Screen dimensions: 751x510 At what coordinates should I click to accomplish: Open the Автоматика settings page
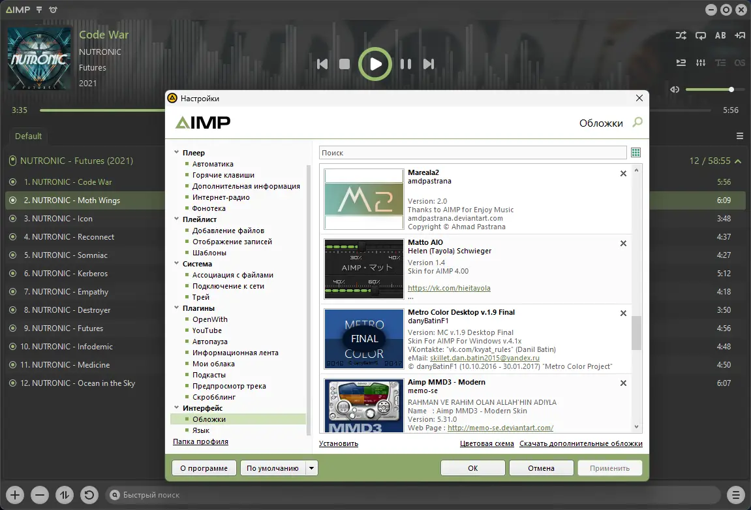pos(213,164)
